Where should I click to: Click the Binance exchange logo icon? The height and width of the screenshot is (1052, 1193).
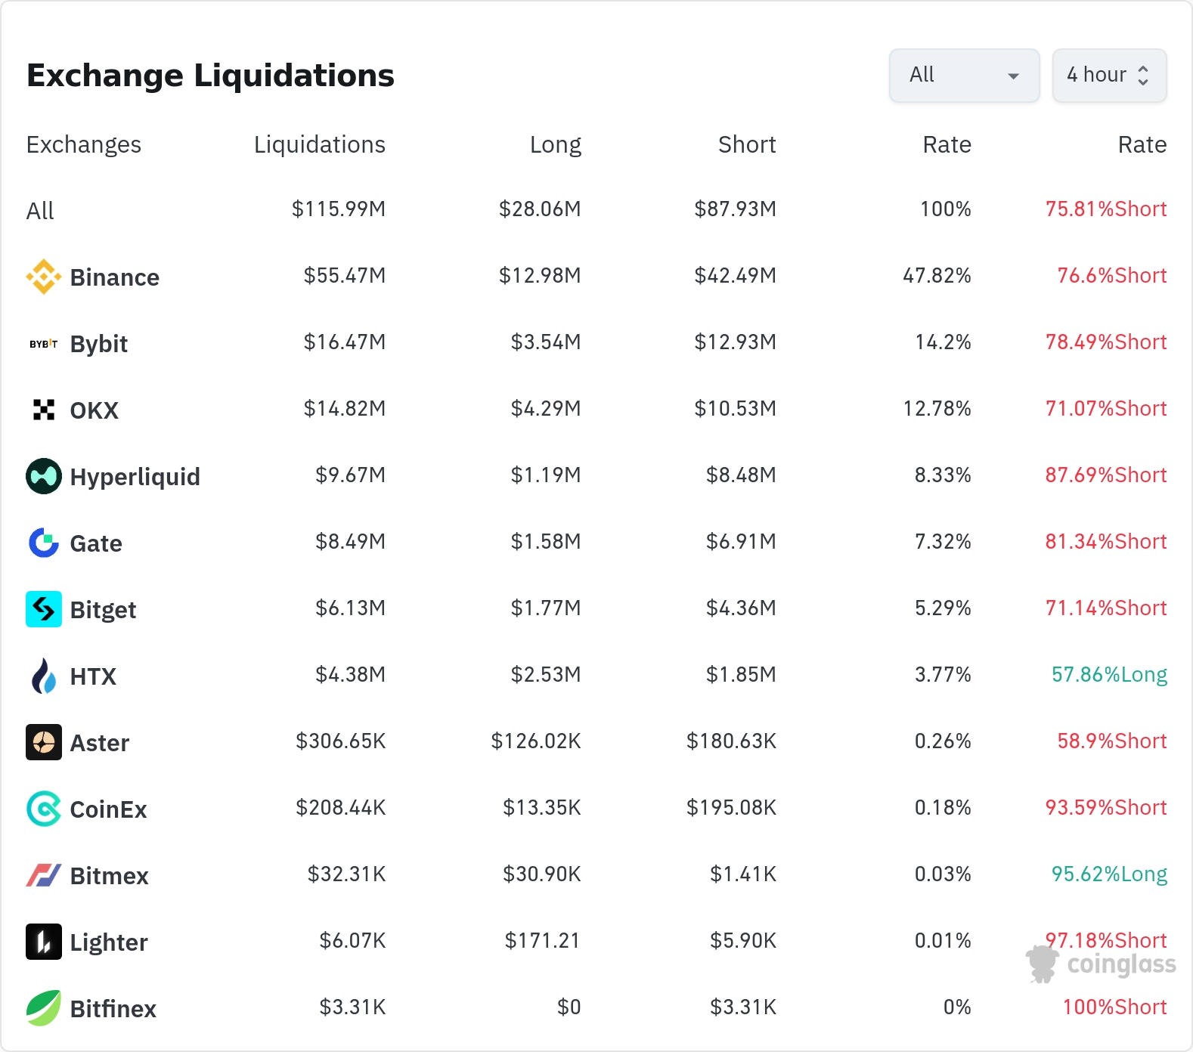pyautogui.click(x=44, y=277)
